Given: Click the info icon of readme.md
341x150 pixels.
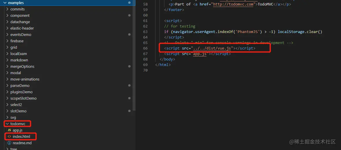Looking at the screenshot, I should click(x=9, y=143).
